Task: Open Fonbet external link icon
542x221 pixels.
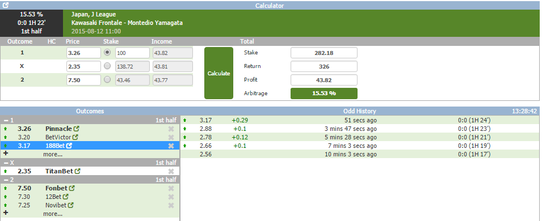Action: point(72,188)
